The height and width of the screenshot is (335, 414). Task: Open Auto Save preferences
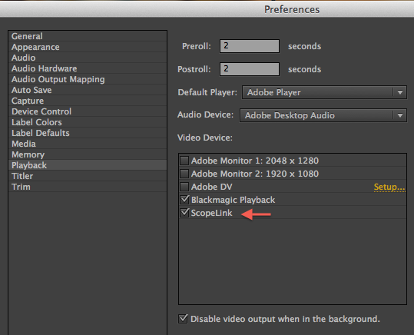point(88,90)
